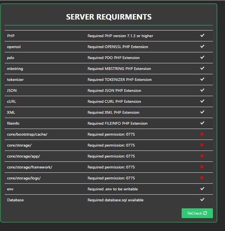The height and width of the screenshot is (231, 225).
Task: Click the checkmark icon in the PHP row
Action: [x=202, y=35]
